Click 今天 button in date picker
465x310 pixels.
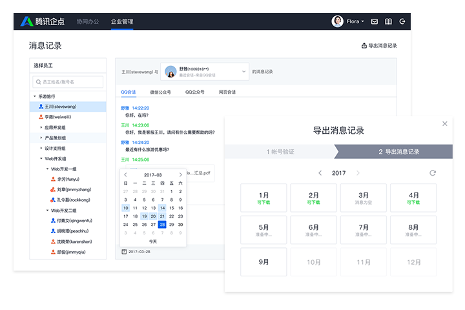153,242
